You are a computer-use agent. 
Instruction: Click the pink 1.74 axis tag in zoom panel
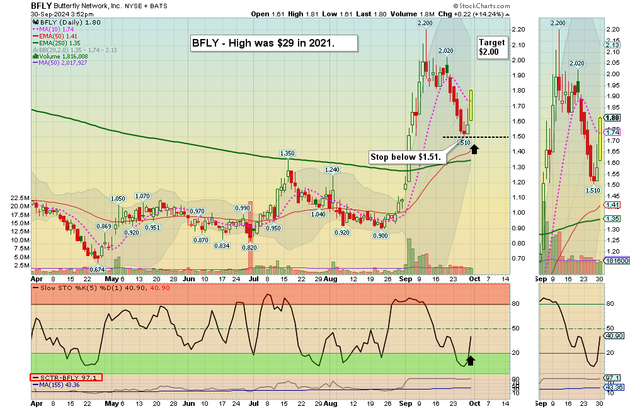613,133
